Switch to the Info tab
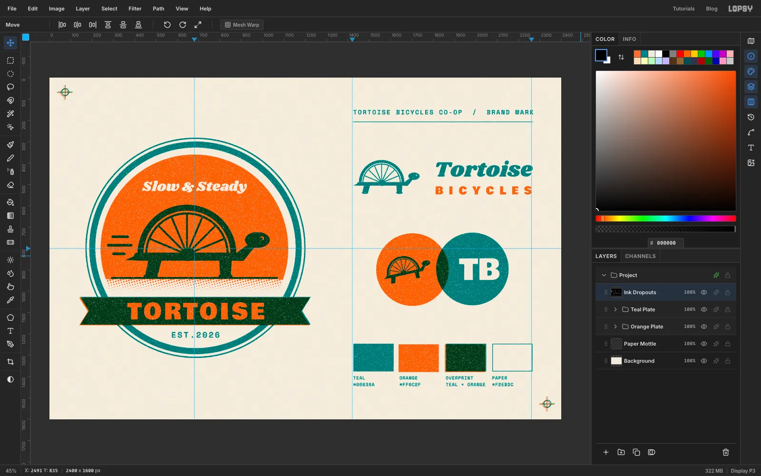Viewport: 761px width, 476px height. (629, 39)
